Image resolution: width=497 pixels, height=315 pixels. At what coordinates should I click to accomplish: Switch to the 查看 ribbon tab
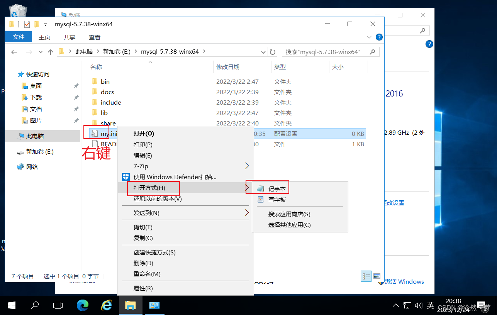click(95, 37)
